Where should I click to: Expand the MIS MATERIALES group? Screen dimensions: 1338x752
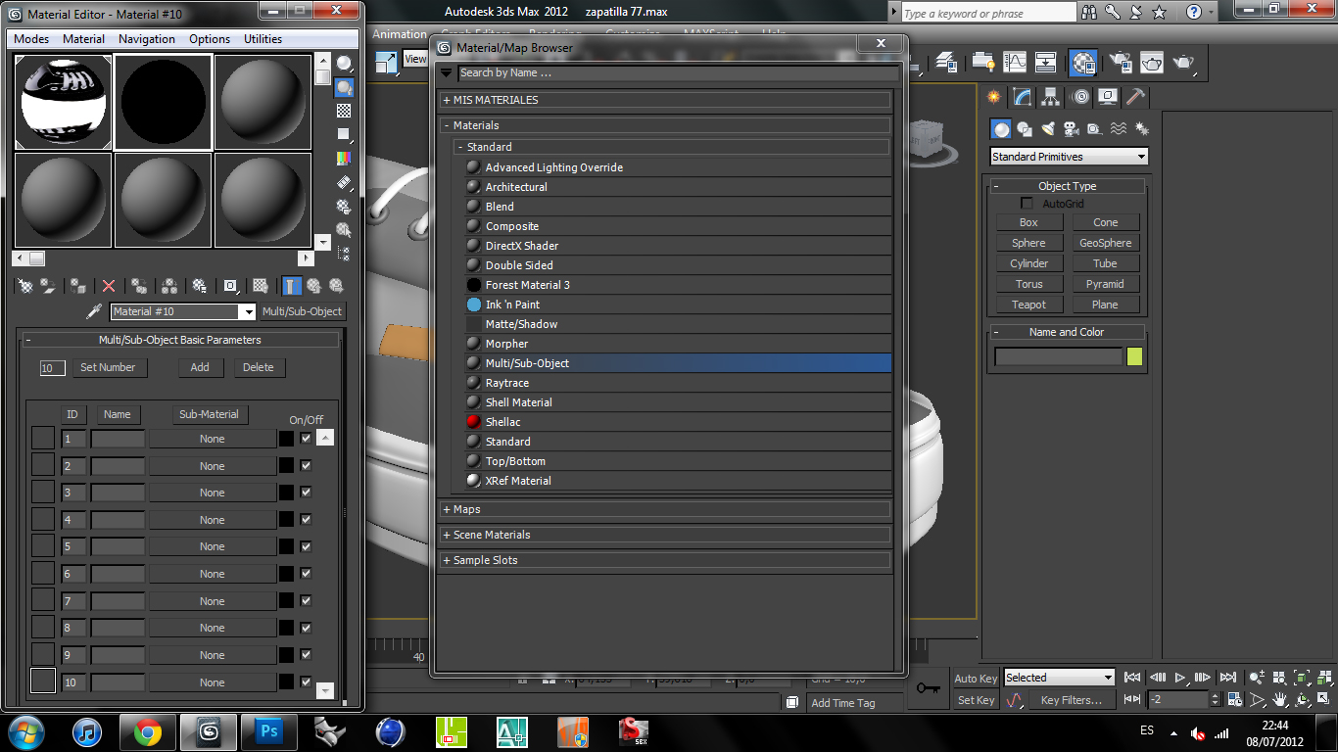(666, 100)
